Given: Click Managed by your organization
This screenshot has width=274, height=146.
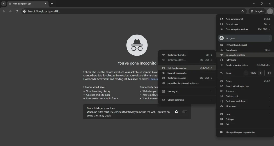Looking at the screenshot, I should pos(245,132).
